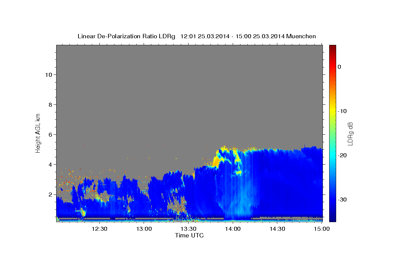Screen dimensions: 399x266
Task: Click the plot title 'Linear De-Polarization Ratio LDRg'
Action: tap(126, 36)
